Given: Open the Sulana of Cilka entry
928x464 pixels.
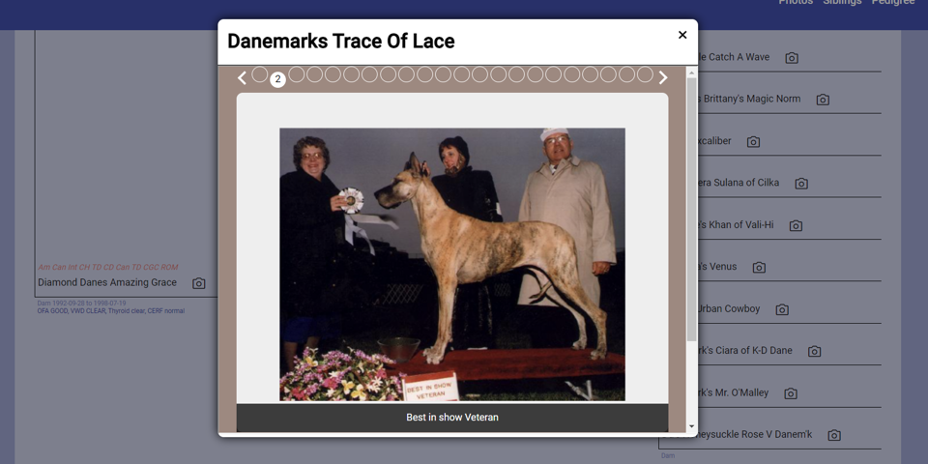Looking at the screenshot, I should tap(738, 183).
